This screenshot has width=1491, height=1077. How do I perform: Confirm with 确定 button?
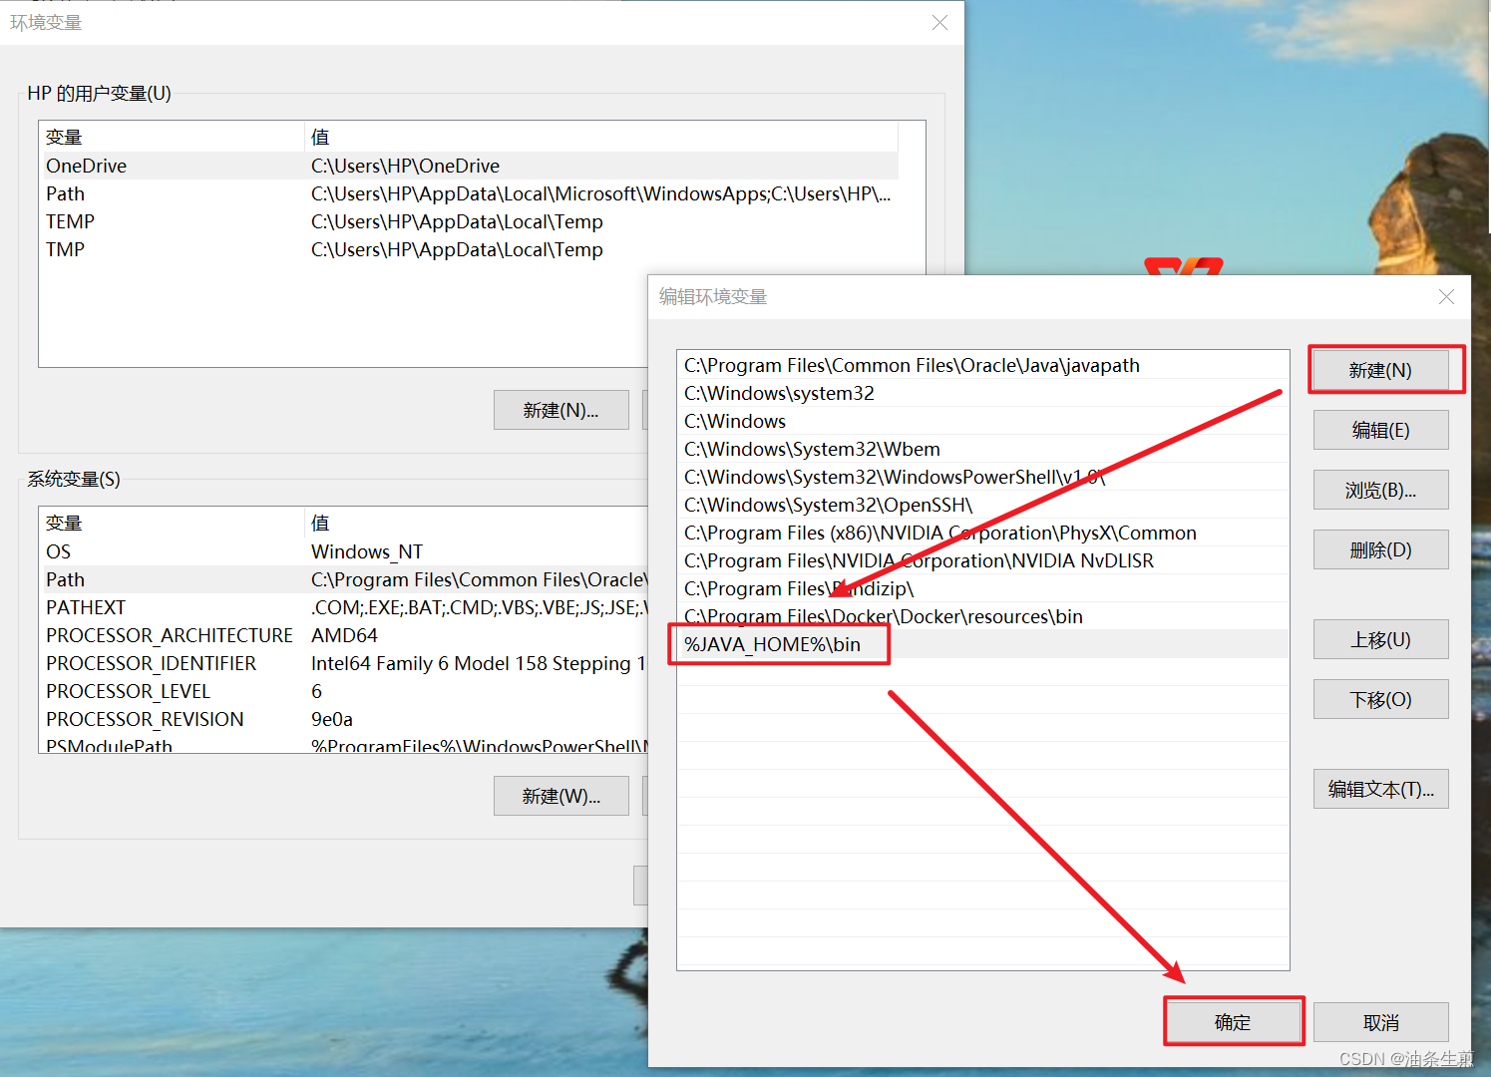(1234, 1022)
